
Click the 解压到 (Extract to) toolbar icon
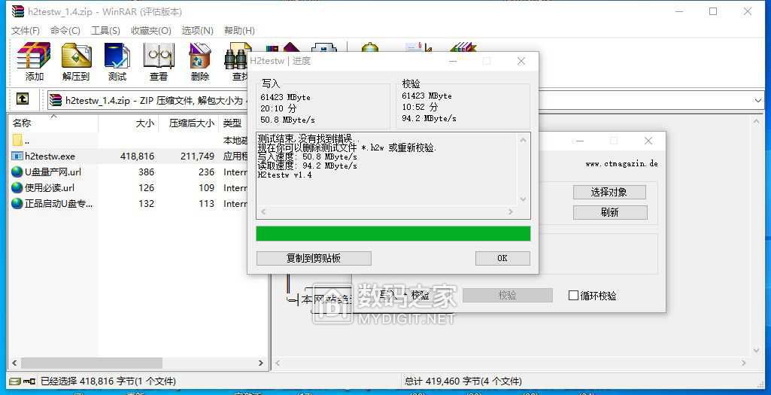(x=76, y=55)
